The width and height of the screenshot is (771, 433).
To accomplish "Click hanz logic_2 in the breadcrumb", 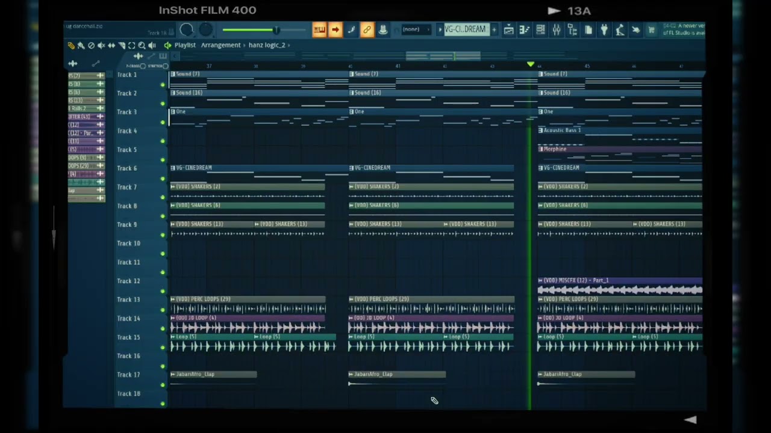I will click(267, 45).
